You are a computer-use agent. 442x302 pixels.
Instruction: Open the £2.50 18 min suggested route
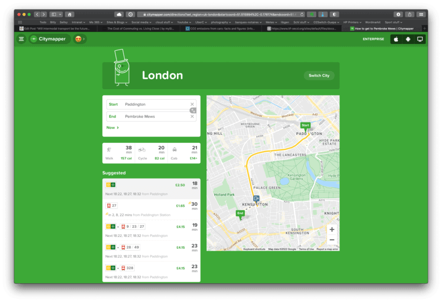(151, 189)
